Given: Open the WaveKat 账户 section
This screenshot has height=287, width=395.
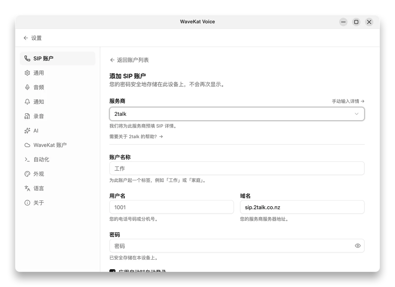Looking at the screenshot, I should 58,145.
